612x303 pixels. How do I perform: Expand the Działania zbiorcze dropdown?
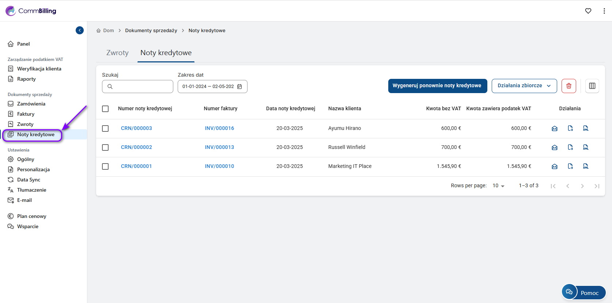point(524,86)
